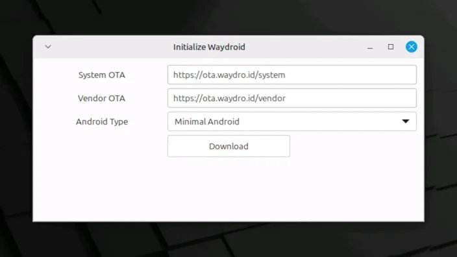
Task: Click the Vendor OTA URL field
Action: click(x=291, y=98)
